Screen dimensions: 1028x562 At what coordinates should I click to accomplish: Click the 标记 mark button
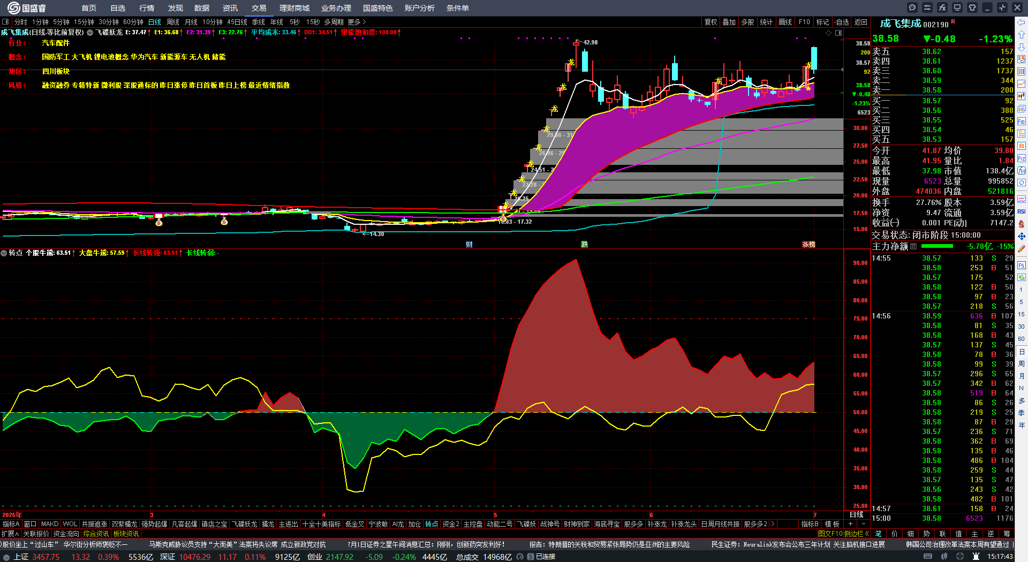point(822,22)
